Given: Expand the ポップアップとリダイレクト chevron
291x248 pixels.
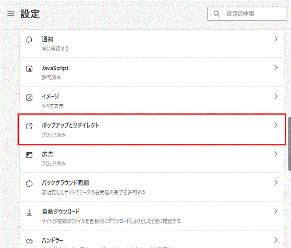Looking at the screenshot, I should [x=276, y=125].
